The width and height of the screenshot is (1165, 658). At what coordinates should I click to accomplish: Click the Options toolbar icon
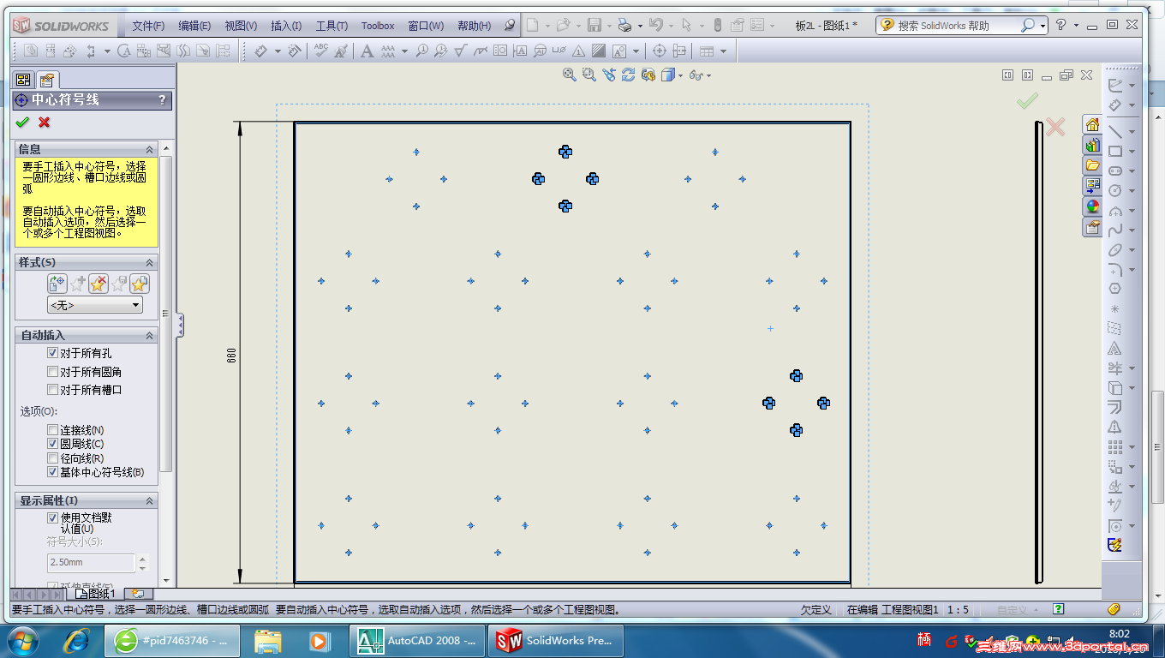click(x=757, y=26)
